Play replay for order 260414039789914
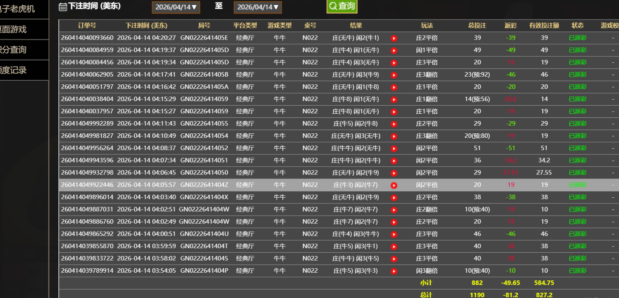This screenshot has width=619, height=298. (x=394, y=271)
